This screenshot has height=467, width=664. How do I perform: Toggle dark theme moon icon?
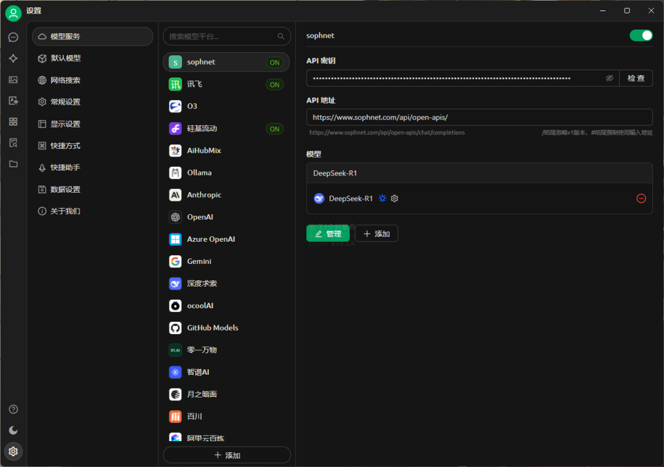pos(13,431)
